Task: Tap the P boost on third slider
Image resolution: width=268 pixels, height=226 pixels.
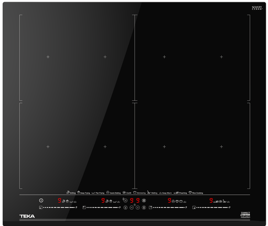Action: 186,208
